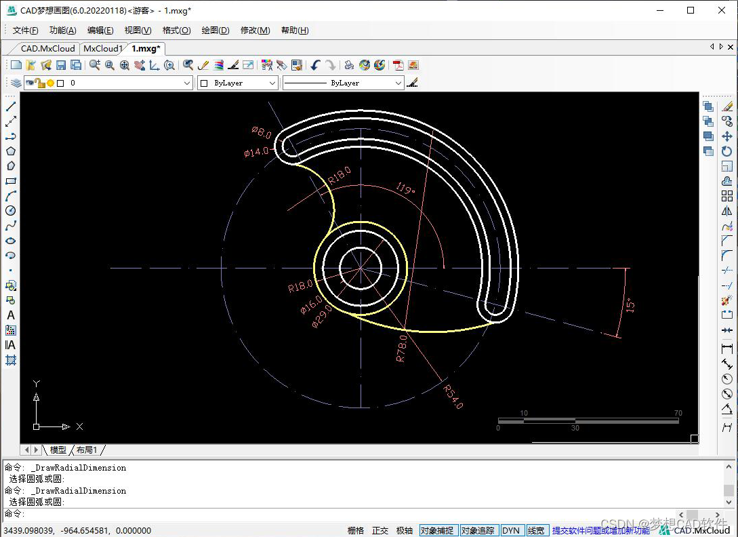The height and width of the screenshot is (537, 738).
Task: Select the Ellipse tool
Action: (x=10, y=241)
